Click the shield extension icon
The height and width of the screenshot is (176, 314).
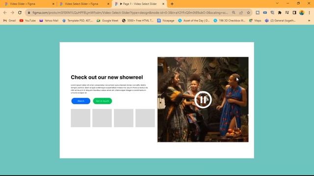pyautogui.click(x=272, y=13)
